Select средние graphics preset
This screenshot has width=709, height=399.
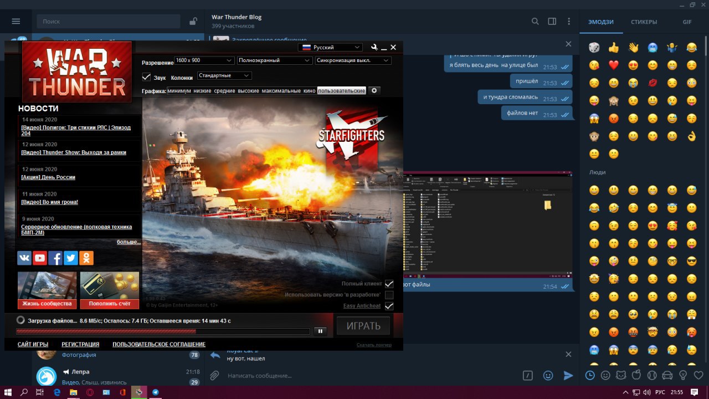224,90
